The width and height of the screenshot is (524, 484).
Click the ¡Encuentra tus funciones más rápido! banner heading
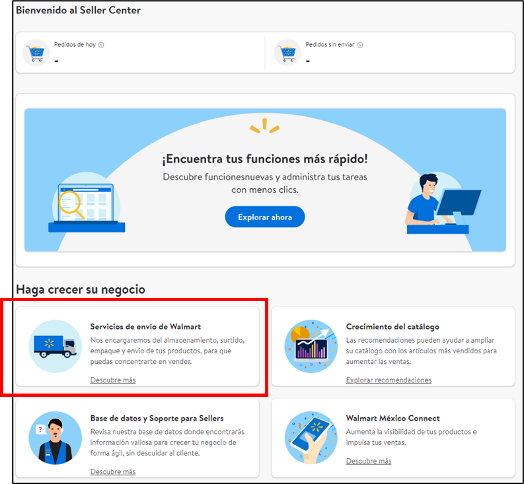265,160
